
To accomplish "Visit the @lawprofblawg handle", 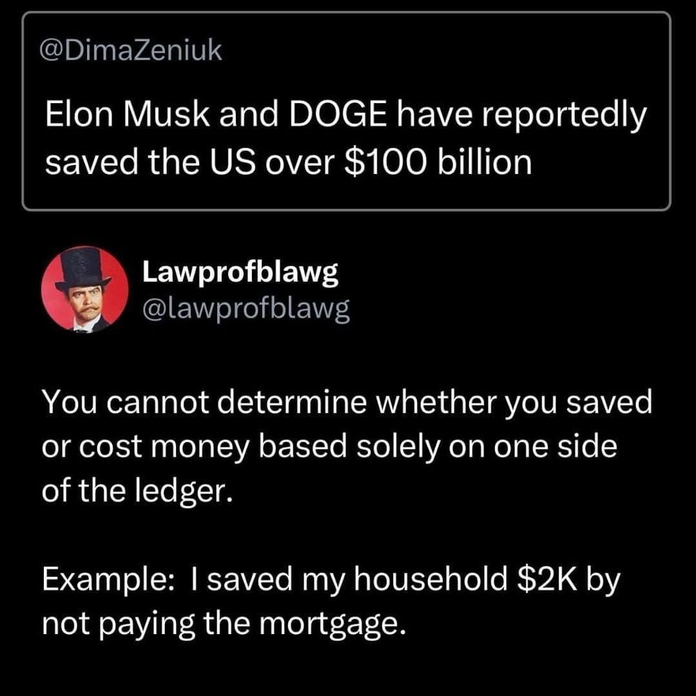I will click(x=246, y=308).
